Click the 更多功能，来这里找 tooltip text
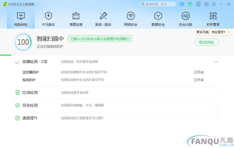This screenshot has height=148, width=234. pyautogui.click(x=211, y=32)
